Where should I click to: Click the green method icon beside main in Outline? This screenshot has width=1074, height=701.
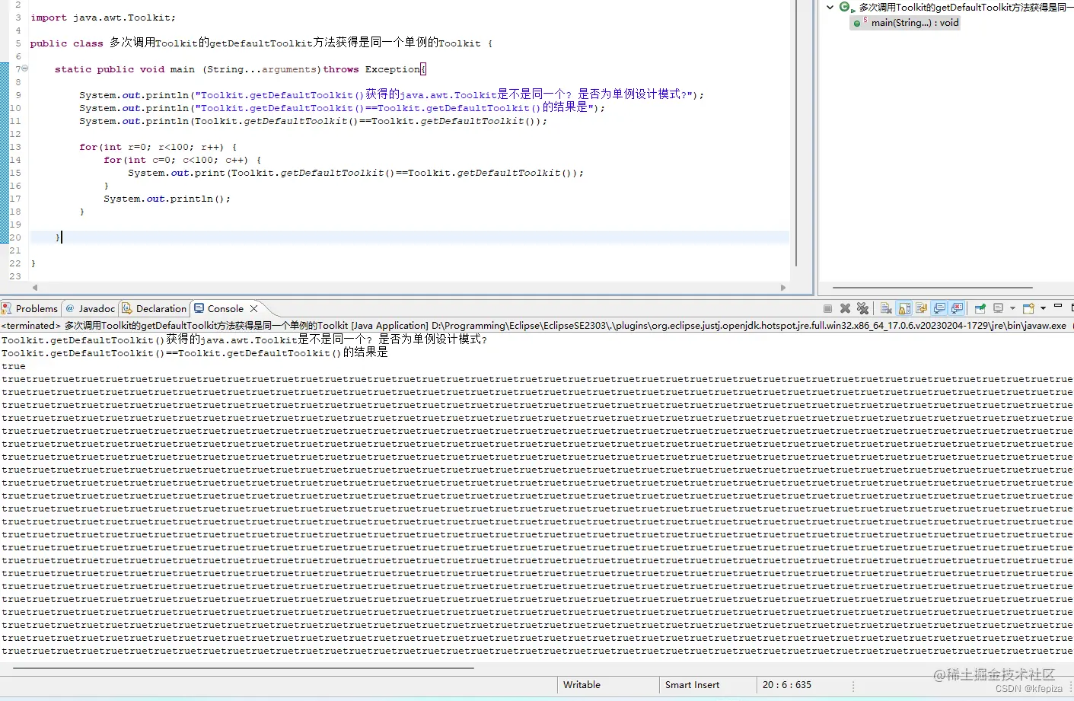[x=858, y=23]
